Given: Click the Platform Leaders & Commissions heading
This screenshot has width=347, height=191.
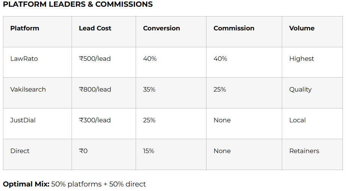Looking at the screenshot, I should 78,5.
